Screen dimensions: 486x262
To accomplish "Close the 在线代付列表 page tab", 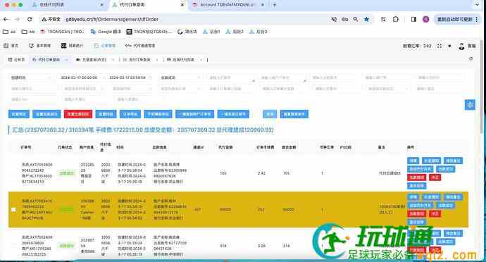I will click(201, 60).
